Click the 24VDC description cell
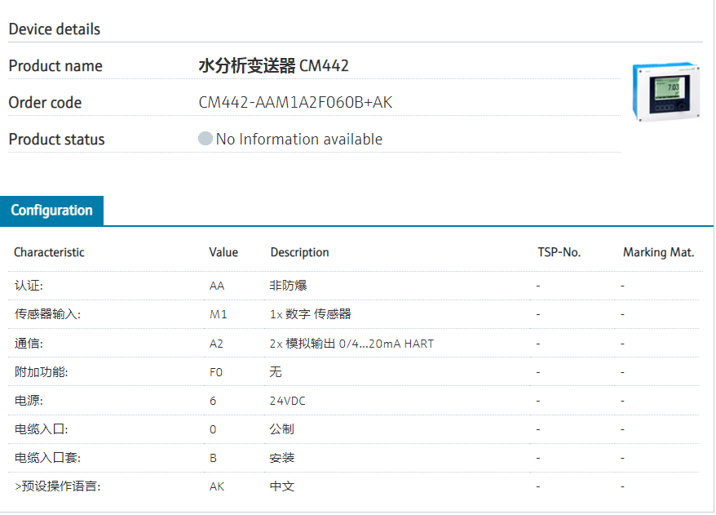Viewport: 716px width, 515px height. coord(288,401)
